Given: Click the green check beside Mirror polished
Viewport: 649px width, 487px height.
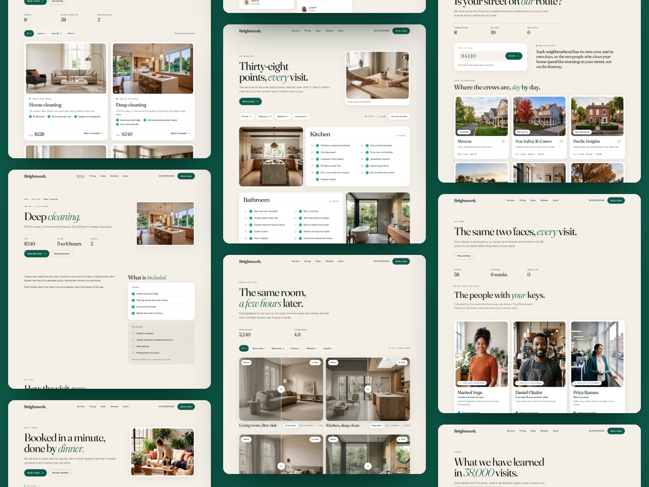Looking at the screenshot, I should [x=300, y=211].
